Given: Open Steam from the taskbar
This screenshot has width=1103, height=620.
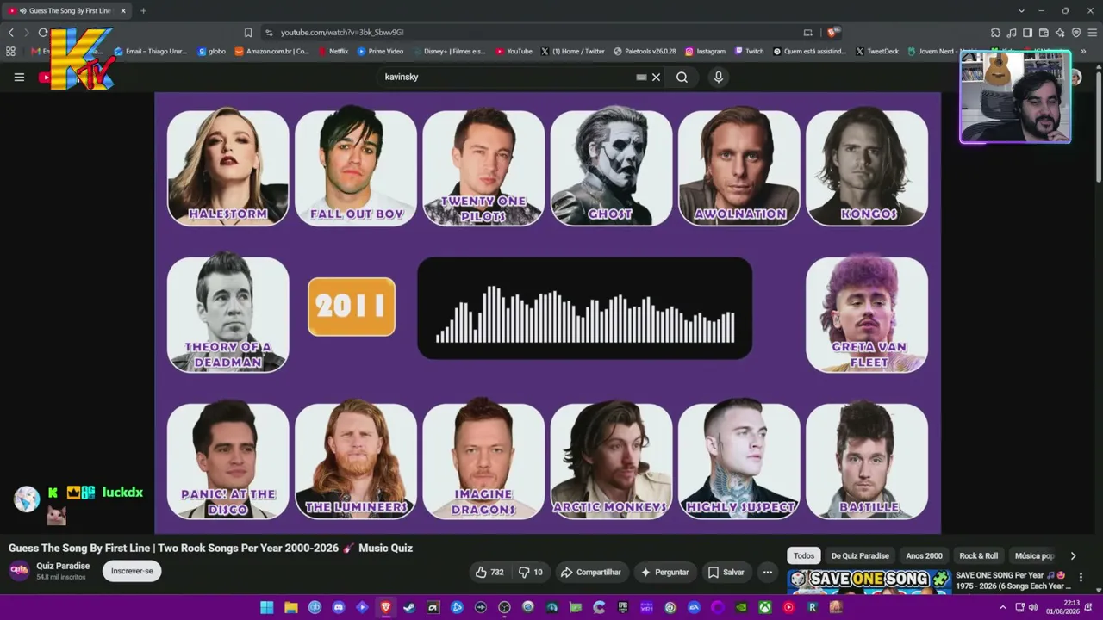Looking at the screenshot, I should [x=409, y=607].
